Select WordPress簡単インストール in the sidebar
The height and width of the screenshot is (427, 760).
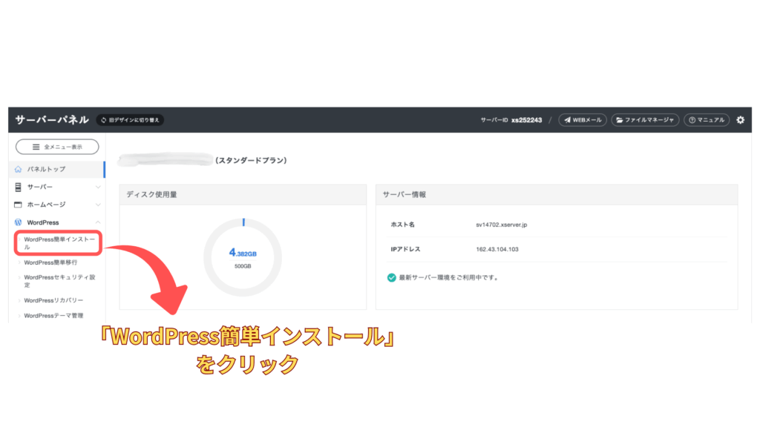pyautogui.click(x=57, y=243)
